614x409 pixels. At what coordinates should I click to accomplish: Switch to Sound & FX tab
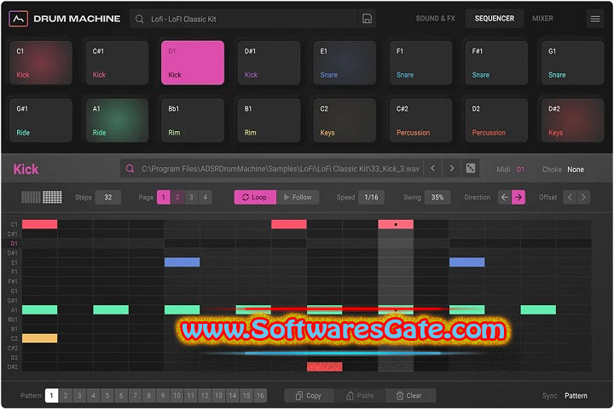pos(435,19)
